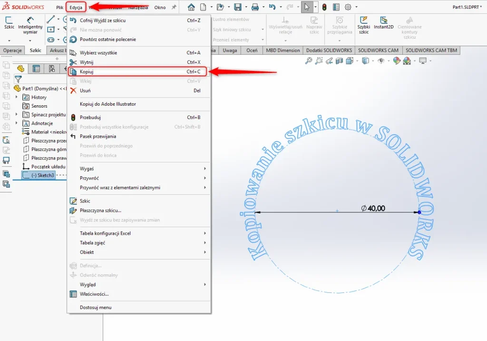Image resolution: width=487 pixels, height=341 pixels.
Task: Choose Wybierz wszystkie from the menu
Action: pos(139,52)
